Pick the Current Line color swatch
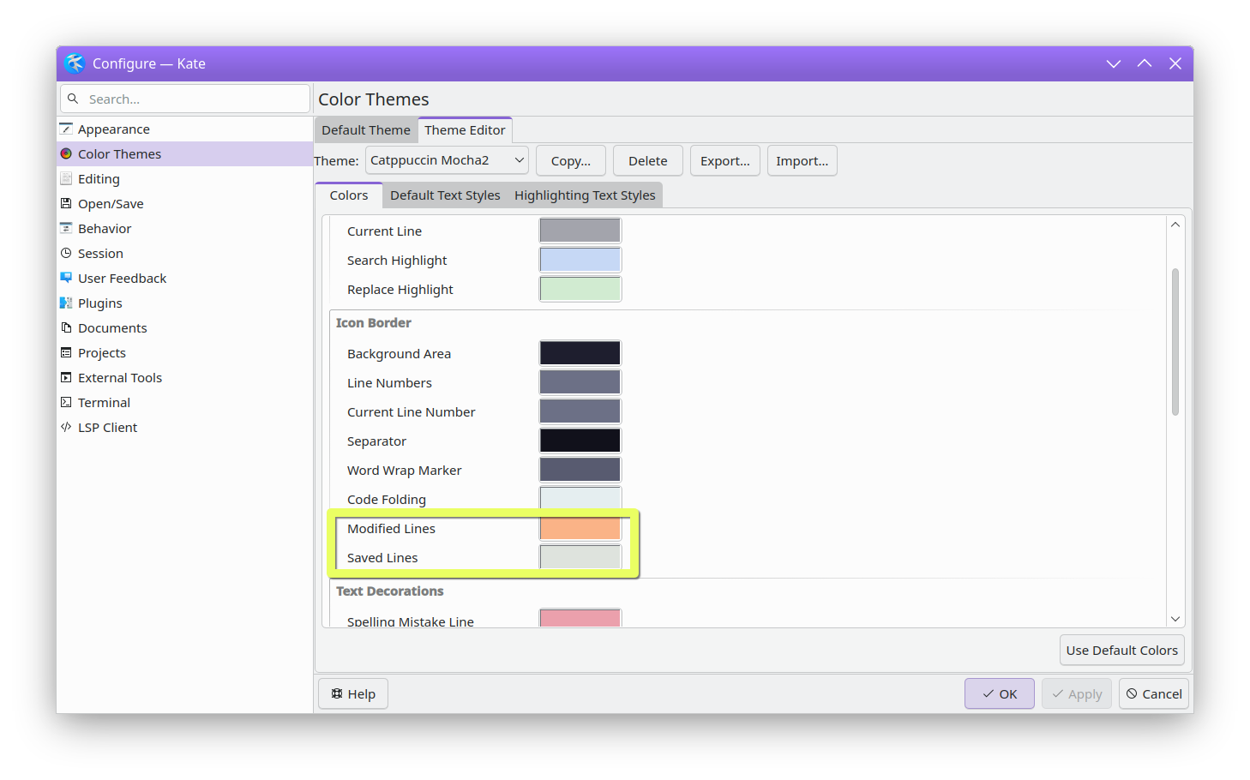 coord(580,231)
